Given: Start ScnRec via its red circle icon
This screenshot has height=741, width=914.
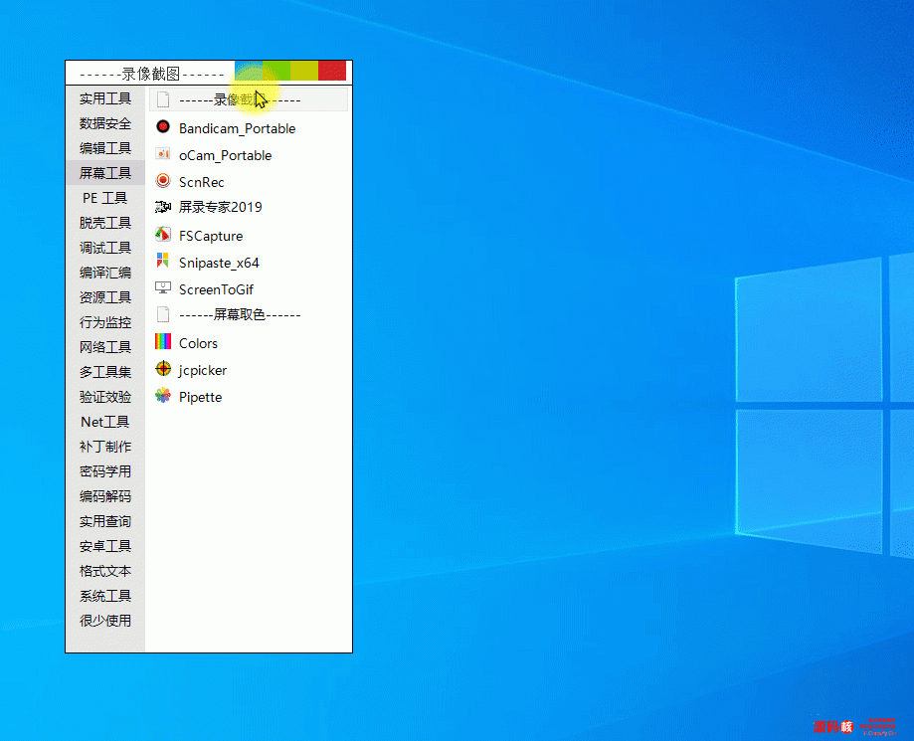Looking at the screenshot, I should (163, 181).
